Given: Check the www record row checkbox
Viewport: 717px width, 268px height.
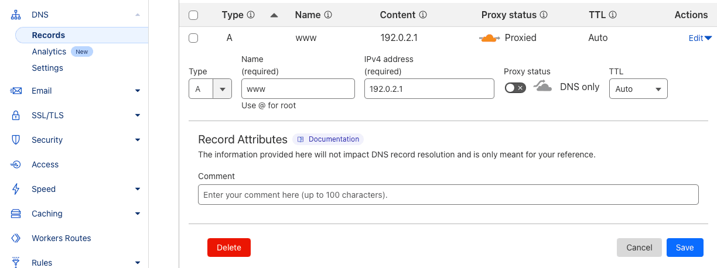Looking at the screenshot, I should pyautogui.click(x=193, y=38).
